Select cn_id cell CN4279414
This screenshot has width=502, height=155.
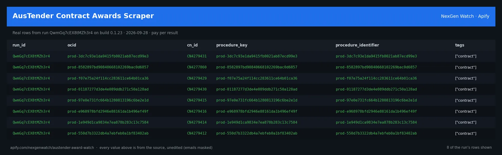coord(197,122)
